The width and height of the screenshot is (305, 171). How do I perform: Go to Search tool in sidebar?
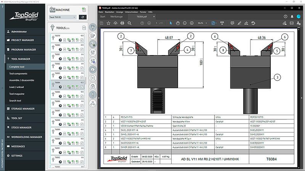[x=15, y=101]
